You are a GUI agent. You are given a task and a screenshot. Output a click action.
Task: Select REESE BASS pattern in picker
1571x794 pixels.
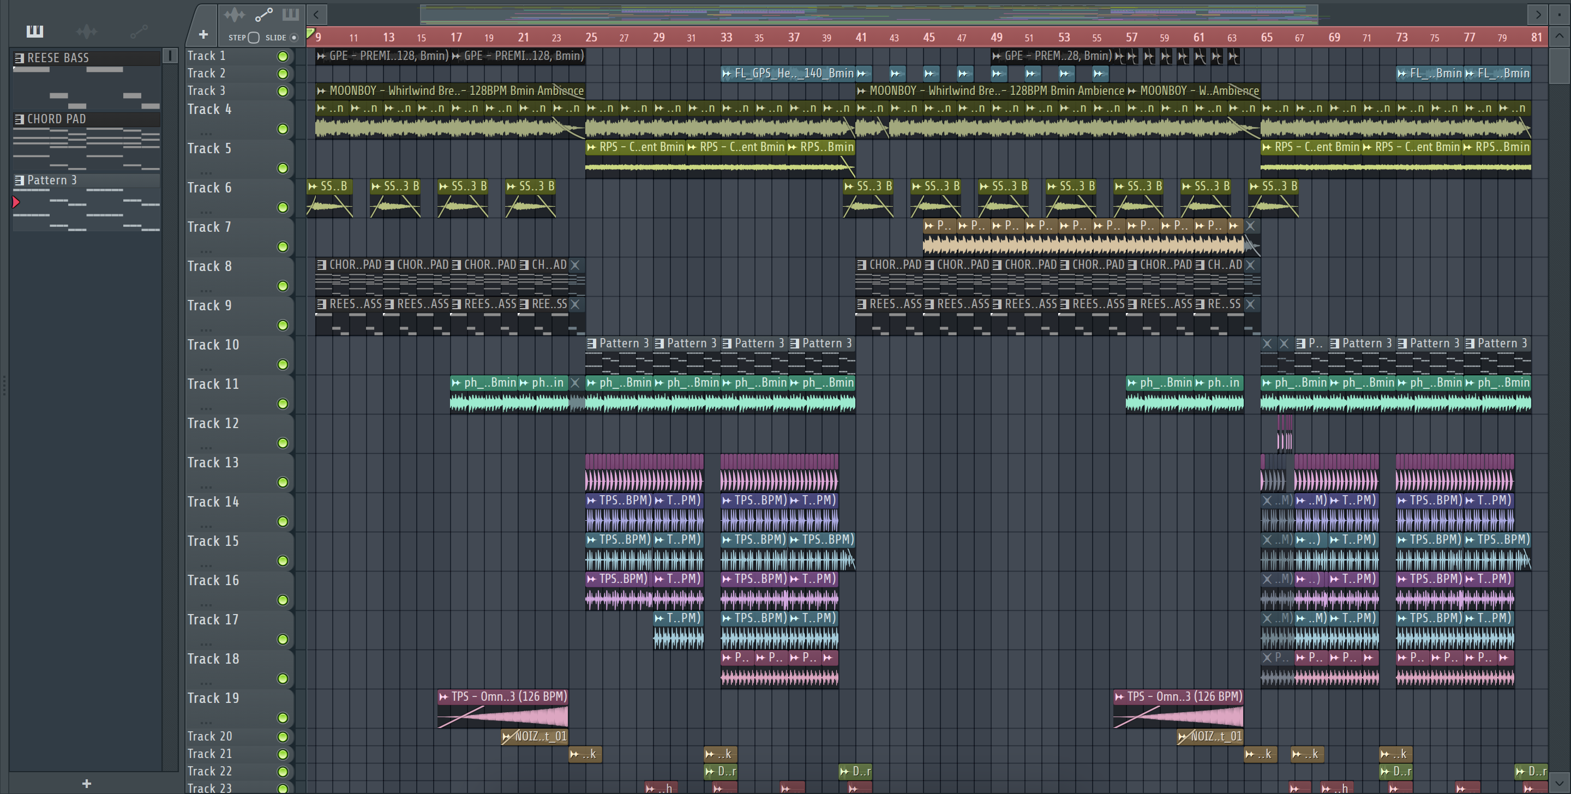point(87,58)
